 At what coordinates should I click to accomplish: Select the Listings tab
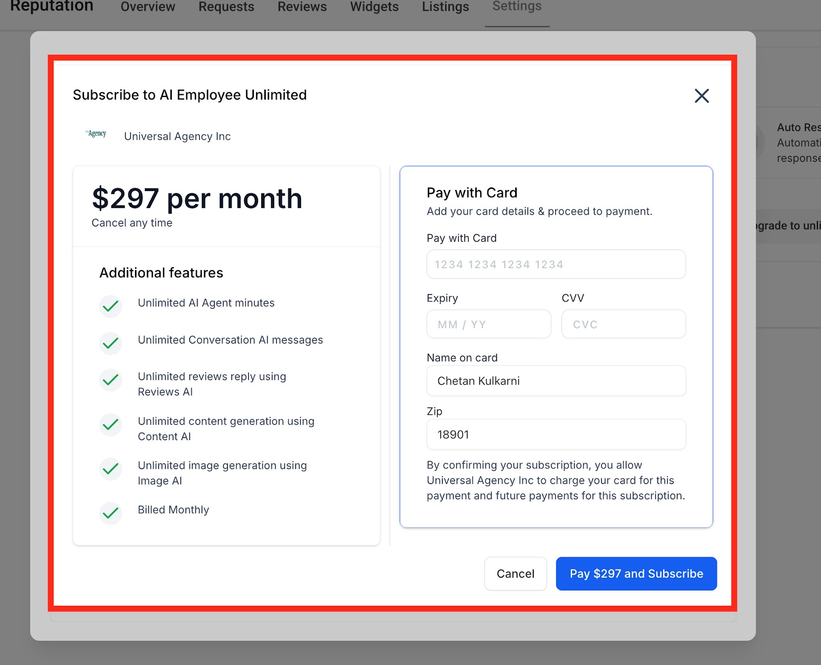[445, 7]
